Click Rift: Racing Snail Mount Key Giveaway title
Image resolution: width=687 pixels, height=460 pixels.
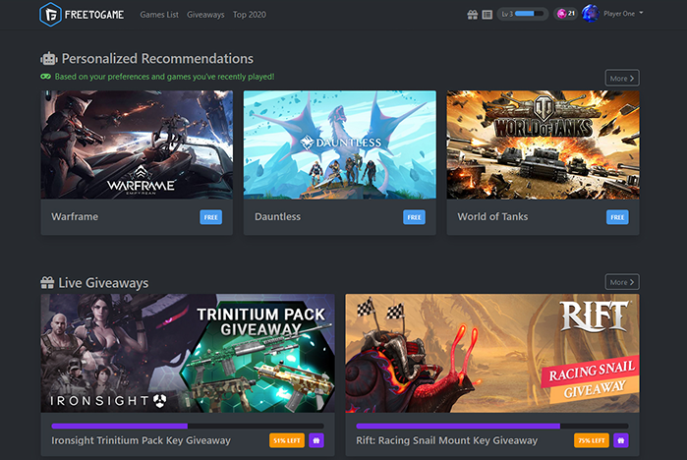(x=447, y=440)
